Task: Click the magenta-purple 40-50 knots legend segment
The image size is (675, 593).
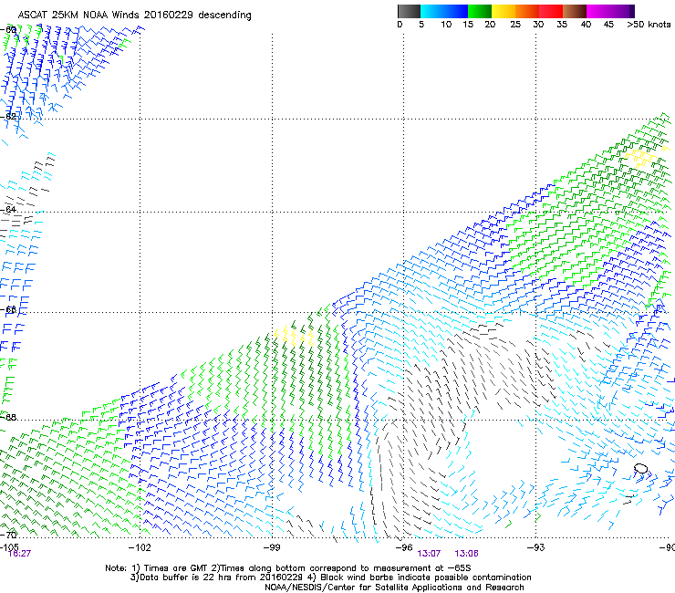Action: (x=610, y=11)
